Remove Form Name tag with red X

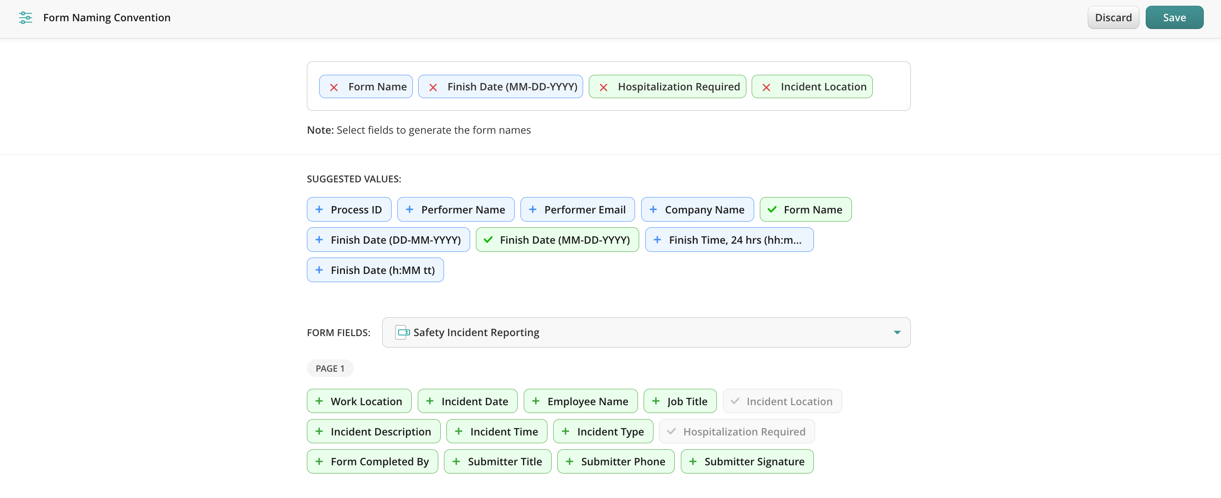pyautogui.click(x=334, y=87)
